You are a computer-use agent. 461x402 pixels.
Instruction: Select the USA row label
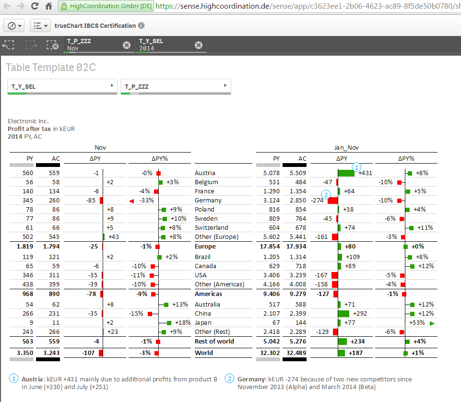201,275
